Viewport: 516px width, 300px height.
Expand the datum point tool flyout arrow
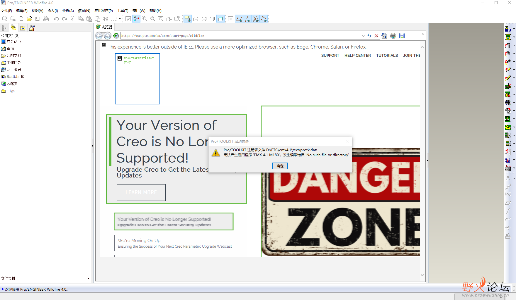tap(514, 178)
